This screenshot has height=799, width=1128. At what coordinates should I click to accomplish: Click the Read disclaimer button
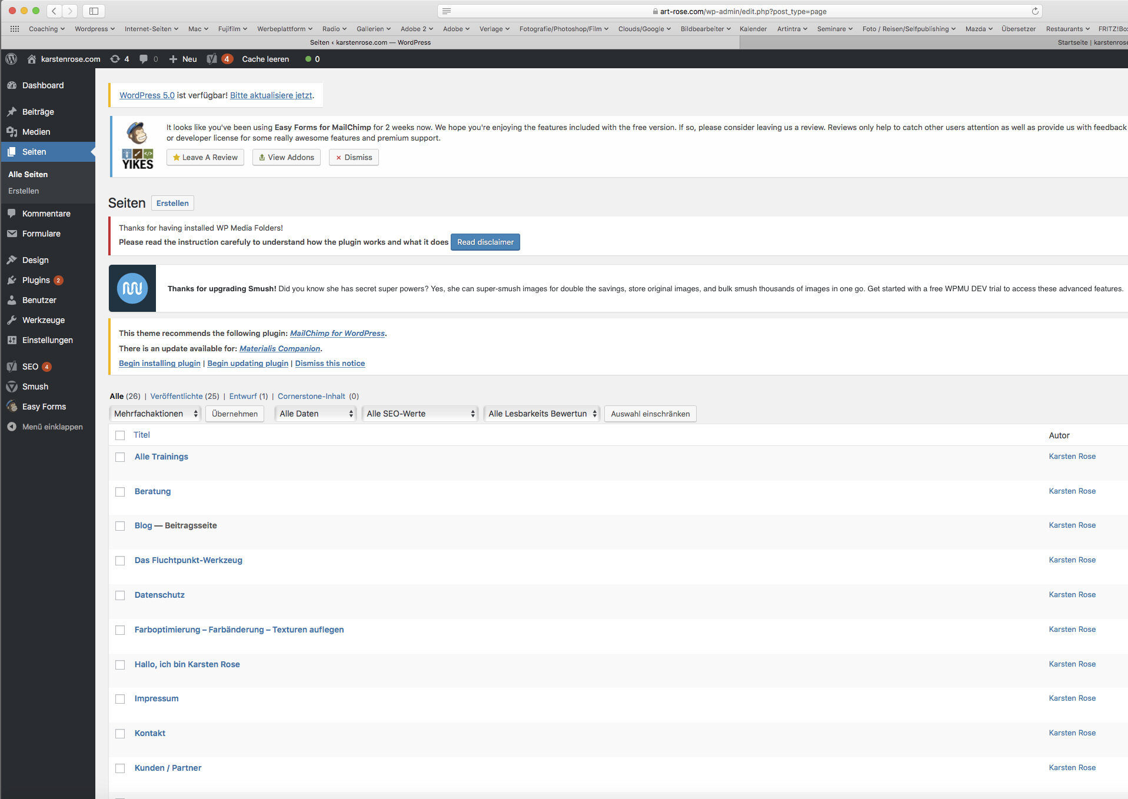point(485,242)
